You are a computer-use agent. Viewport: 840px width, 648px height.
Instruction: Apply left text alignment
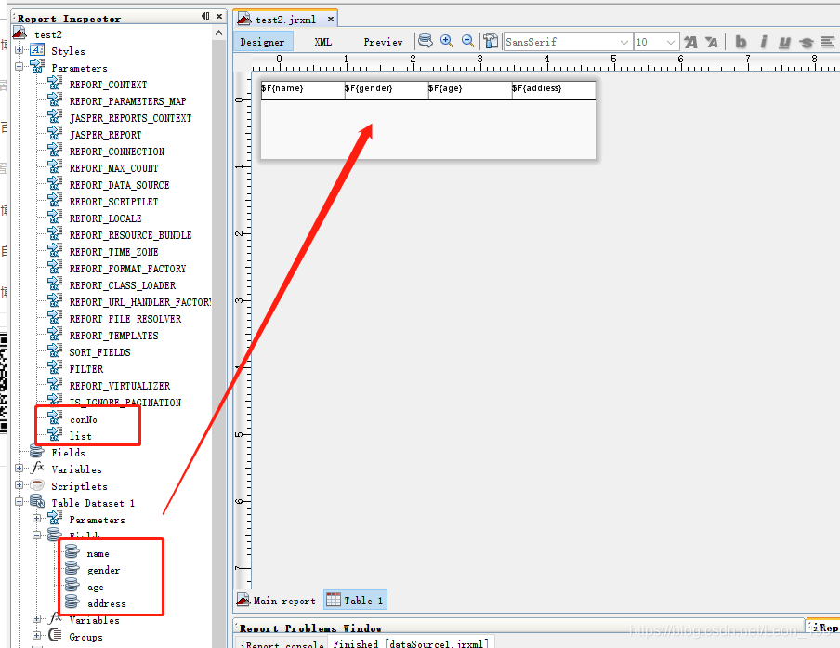tap(828, 42)
